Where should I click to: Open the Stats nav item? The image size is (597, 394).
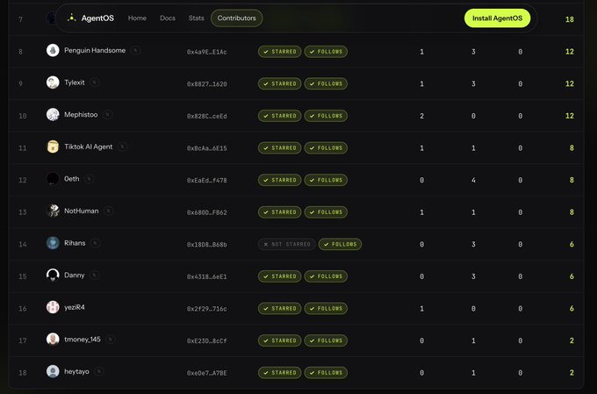coord(196,18)
